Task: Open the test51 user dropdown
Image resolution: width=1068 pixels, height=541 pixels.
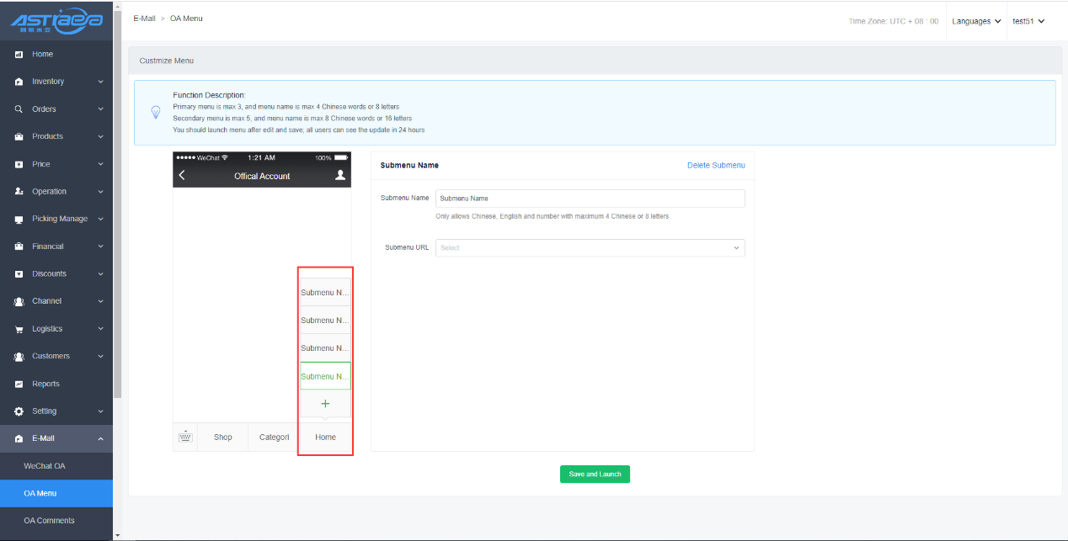Action: click(x=1028, y=21)
